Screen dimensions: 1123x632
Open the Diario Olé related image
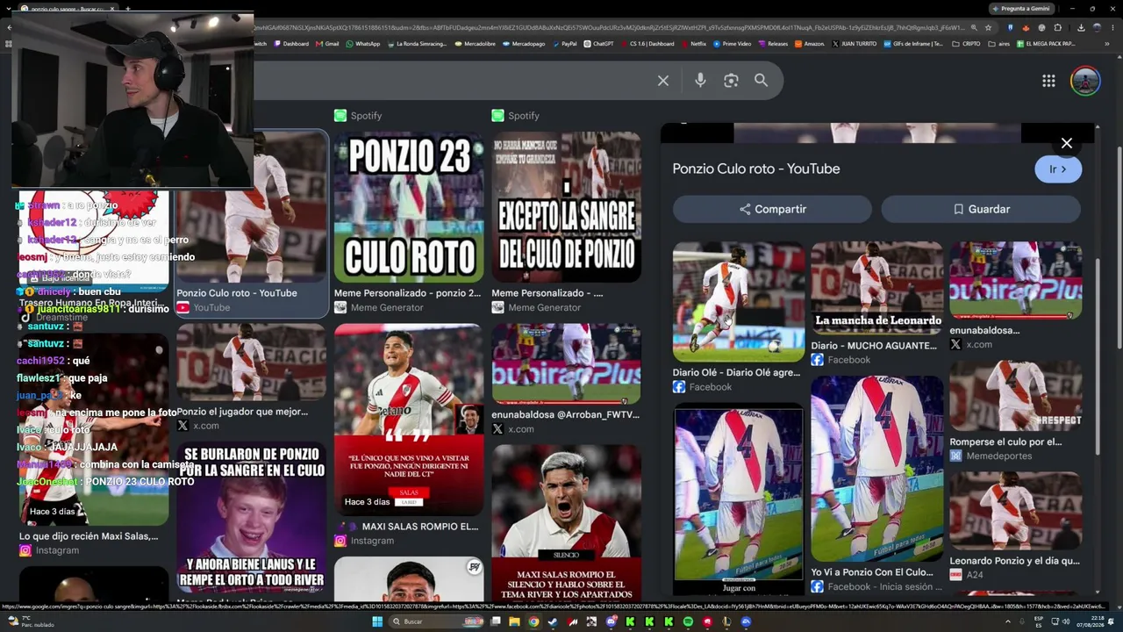point(739,301)
